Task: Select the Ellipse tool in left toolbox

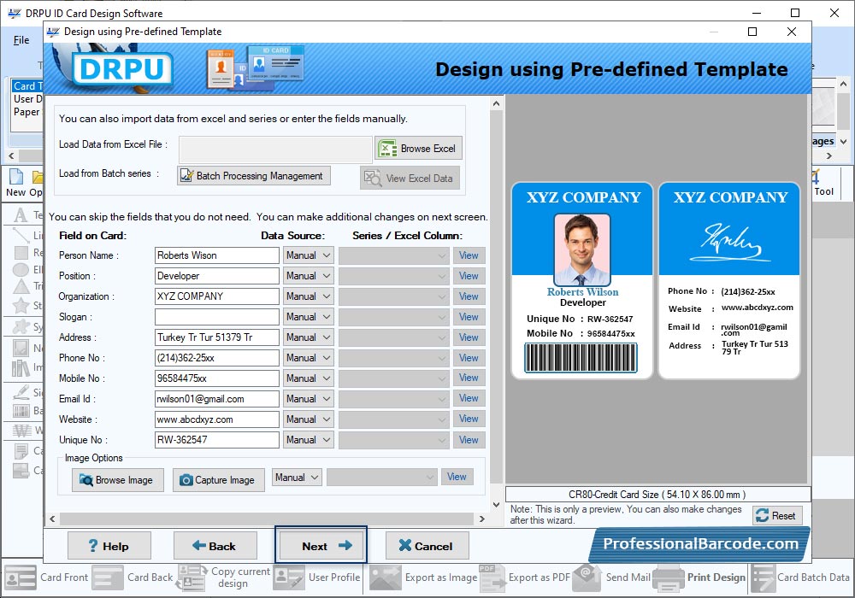Action: 21,270
